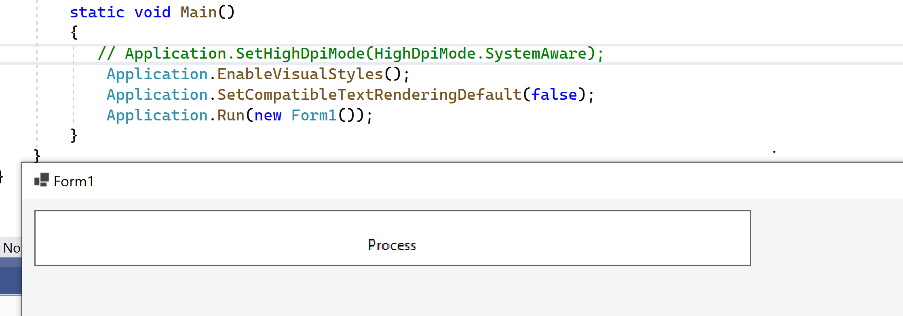Select the Form1 title bar text
903x316 pixels.
point(74,181)
